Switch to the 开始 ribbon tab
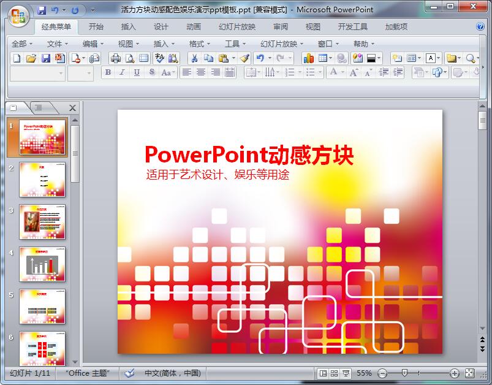The width and height of the screenshot is (492, 385). (96, 27)
